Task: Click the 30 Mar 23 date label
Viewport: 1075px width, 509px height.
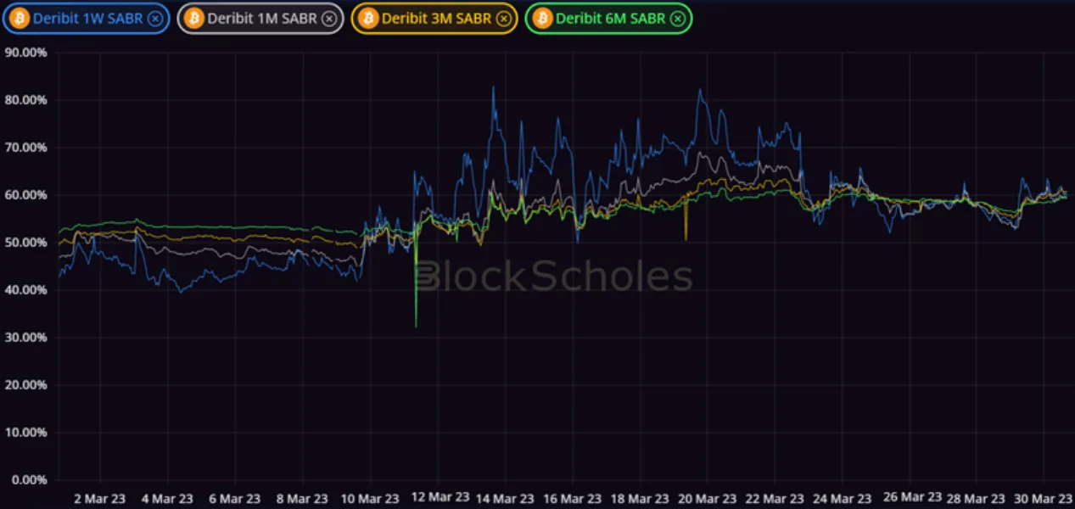Action: coord(1044,498)
